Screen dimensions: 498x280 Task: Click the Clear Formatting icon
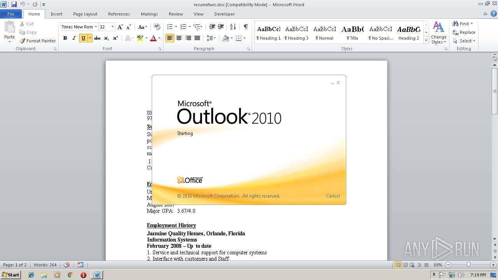(x=157, y=27)
